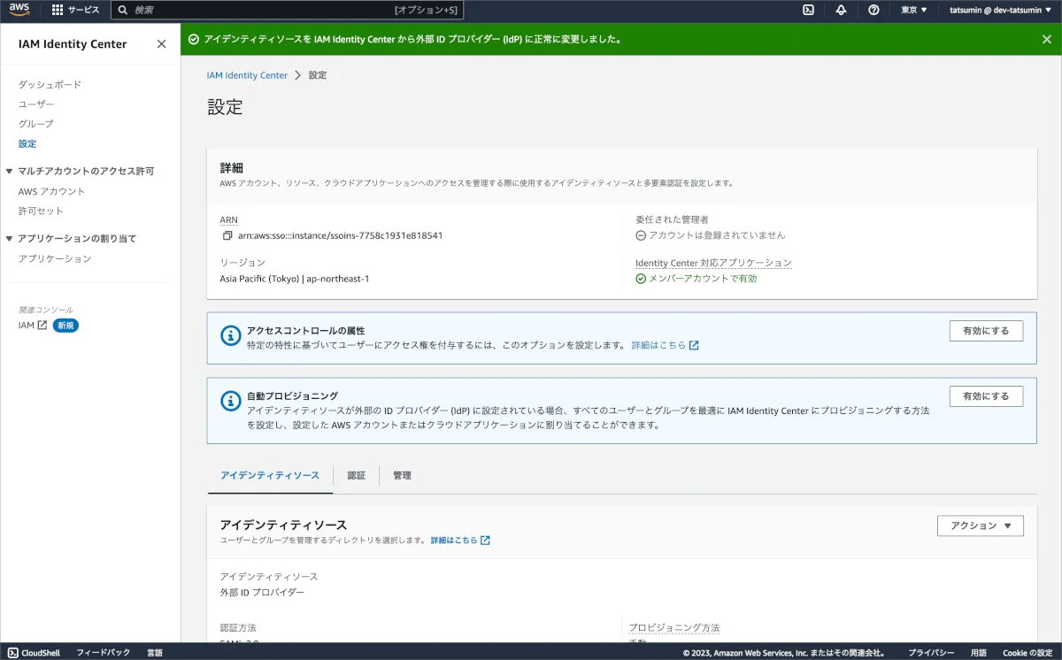Open the Tokyo region dropdown
The height and width of the screenshot is (660, 1062).
[913, 10]
